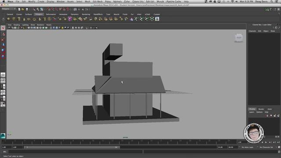Open the Normals menu

tap(117, 1)
